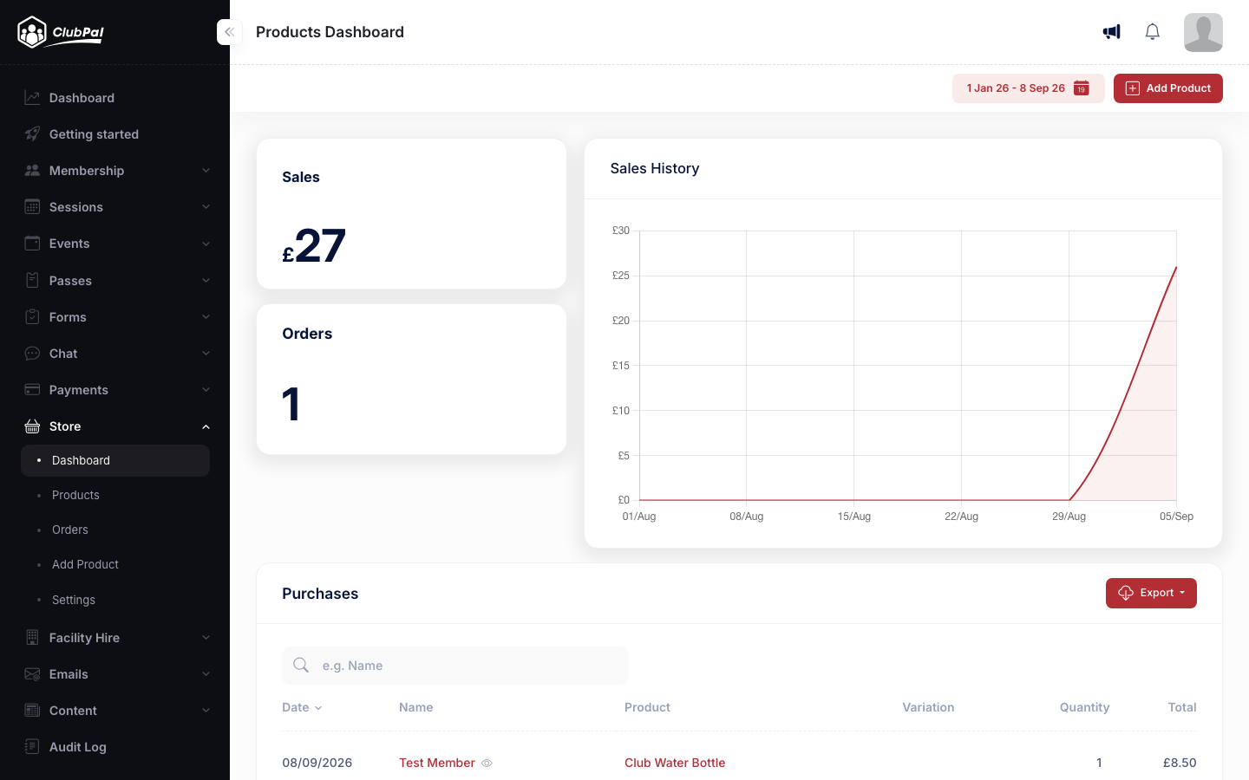Screen dimensions: 1249x780
Task: Open user profile avatar
Action: tap(1203, 32)
